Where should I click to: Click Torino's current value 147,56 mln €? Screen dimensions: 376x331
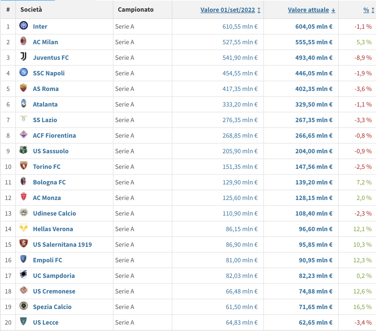point(314,167)
